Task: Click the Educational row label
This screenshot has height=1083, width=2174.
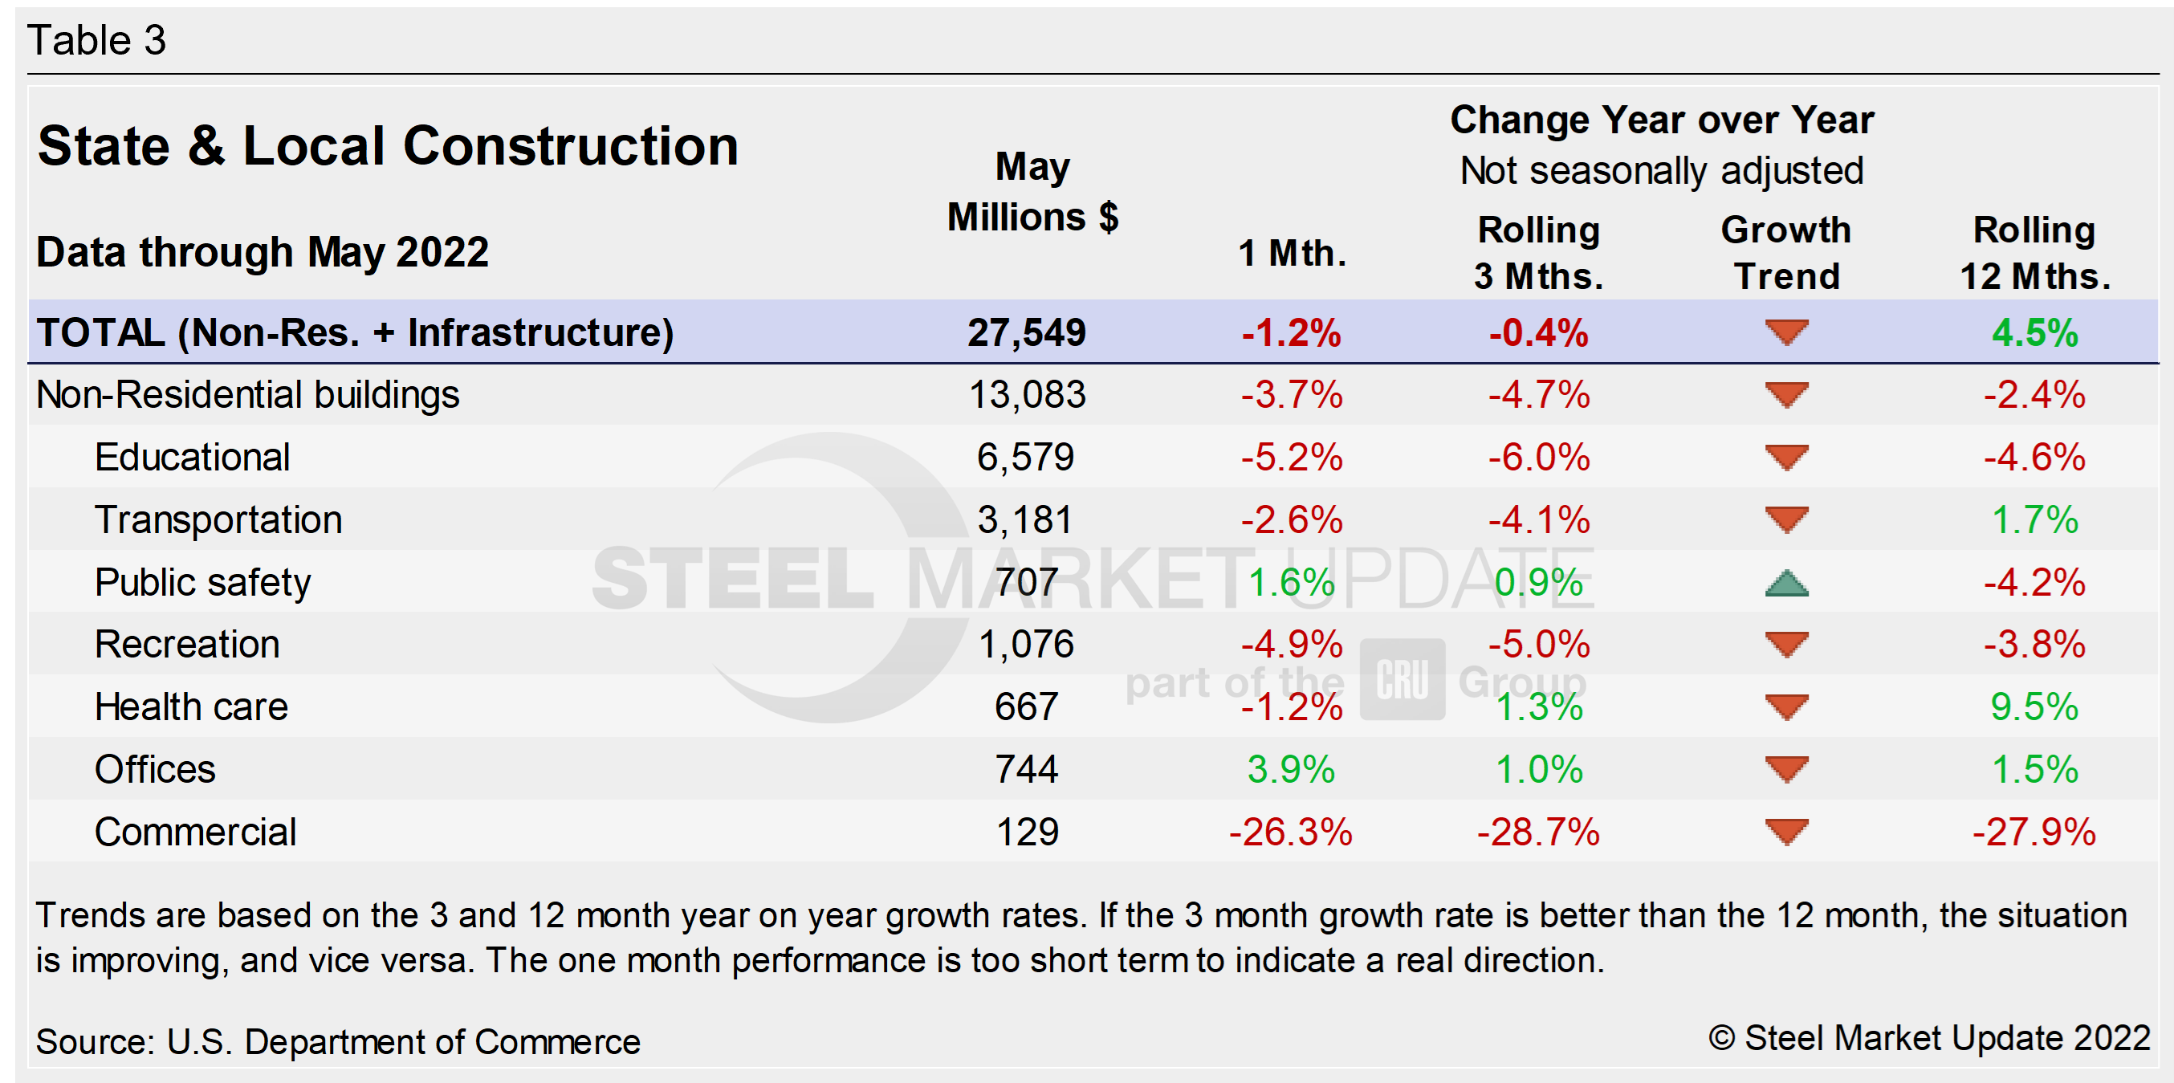Action: click(193, 458)
